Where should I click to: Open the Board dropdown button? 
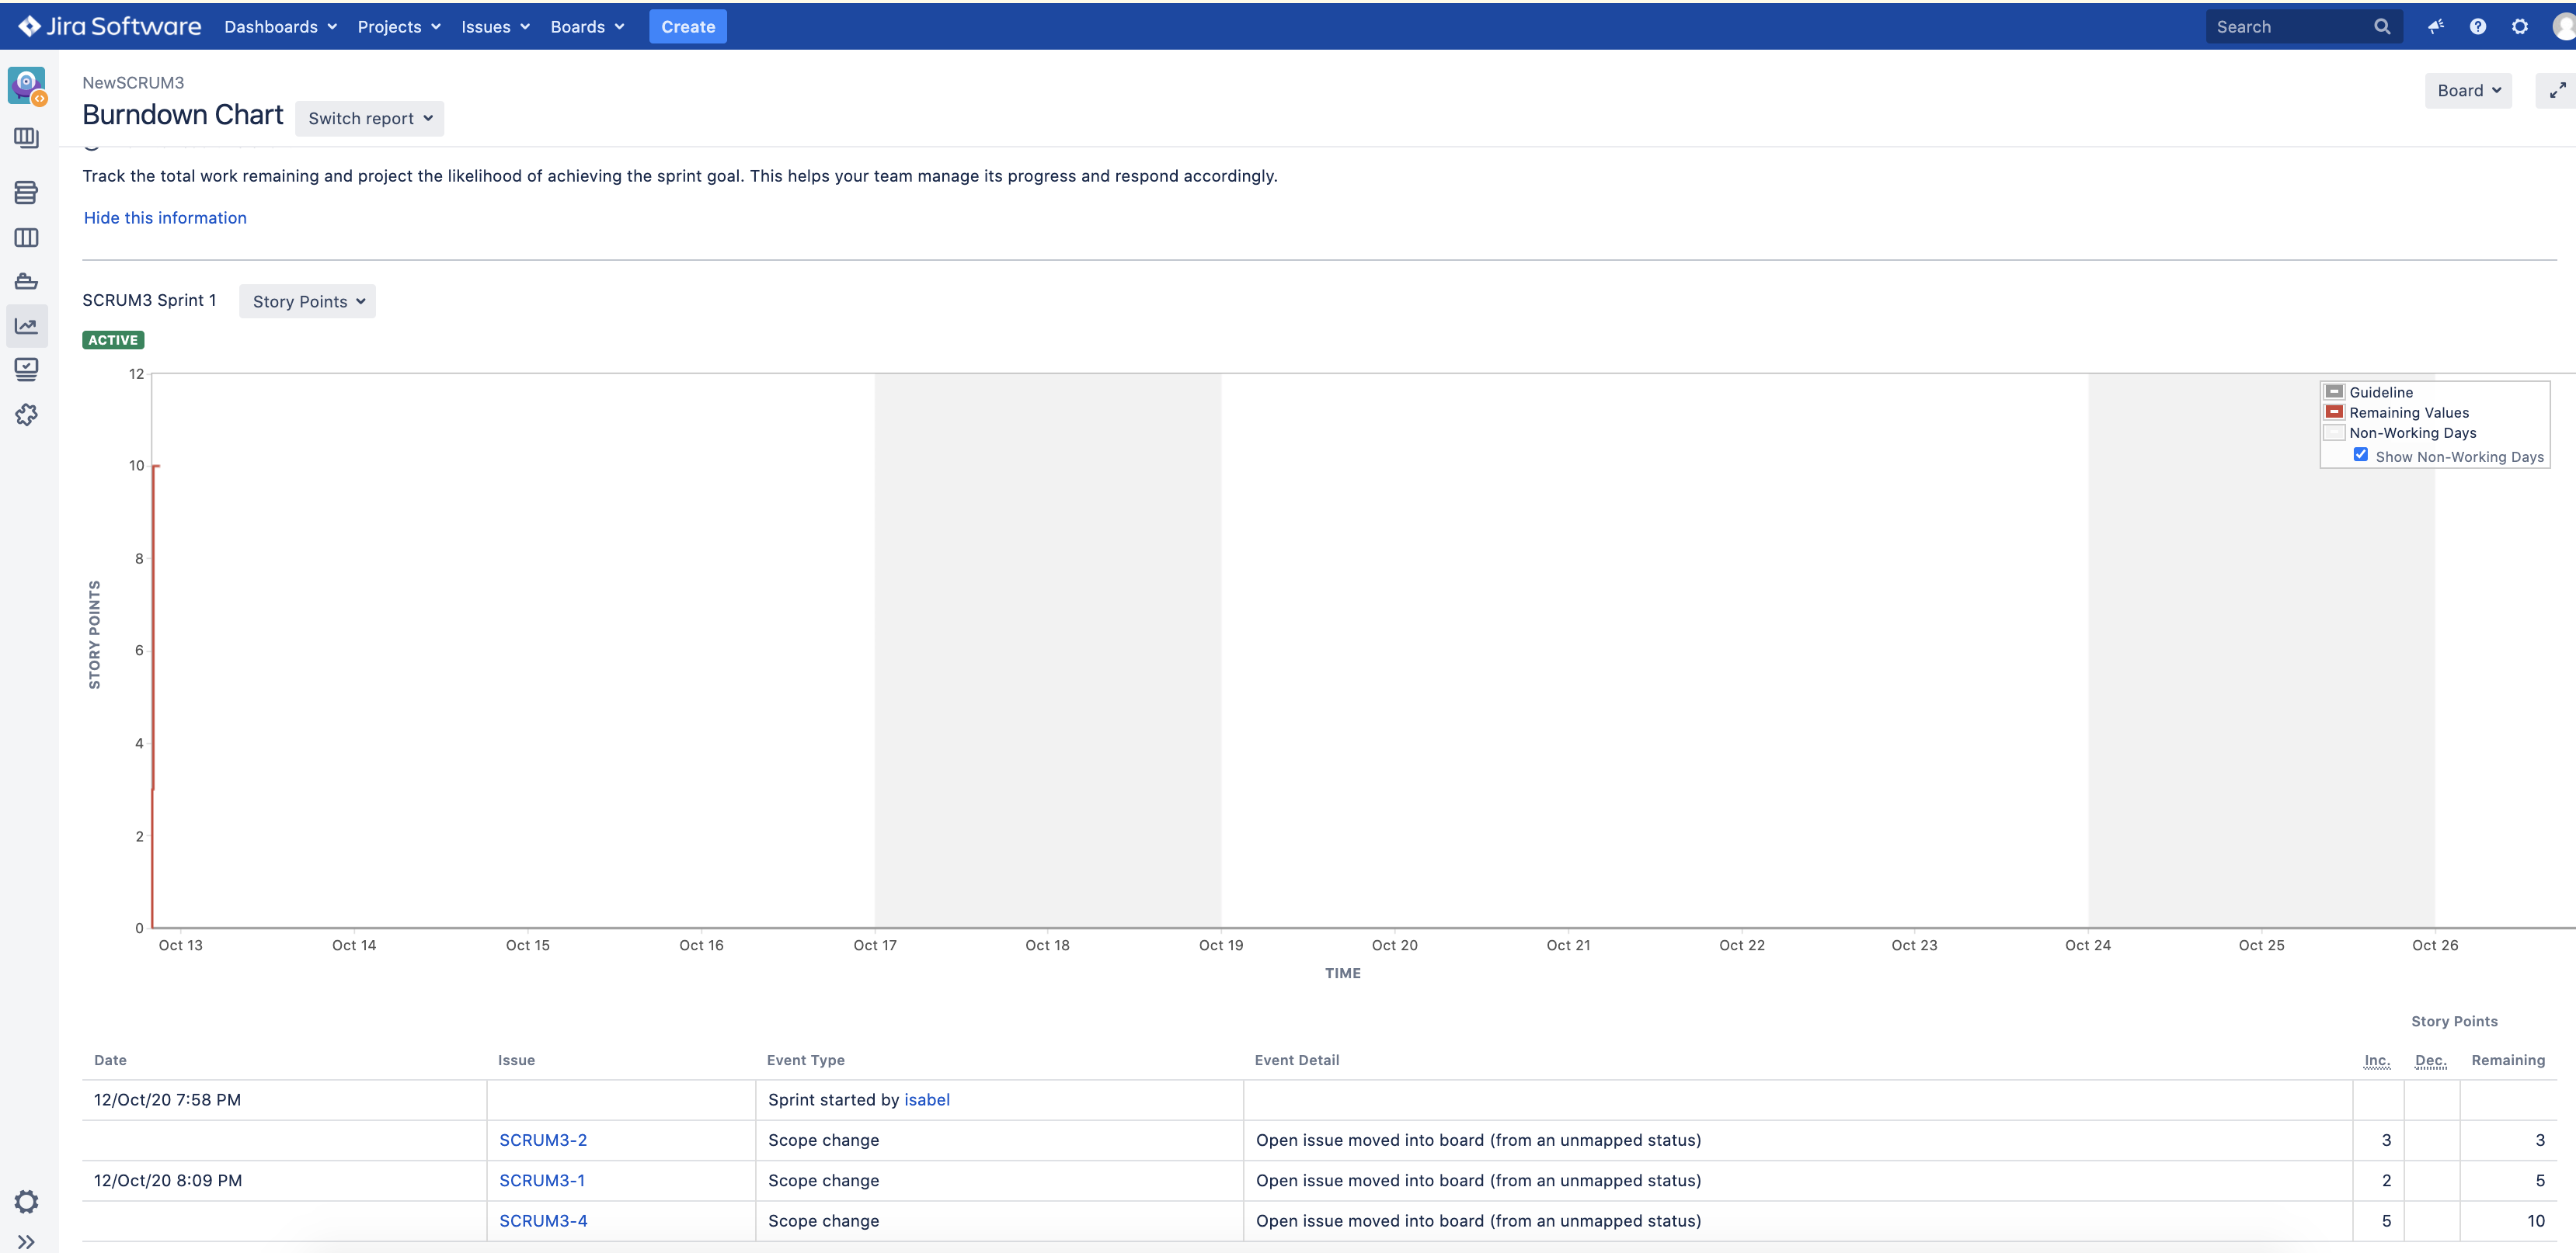[x=2467, y=91]
